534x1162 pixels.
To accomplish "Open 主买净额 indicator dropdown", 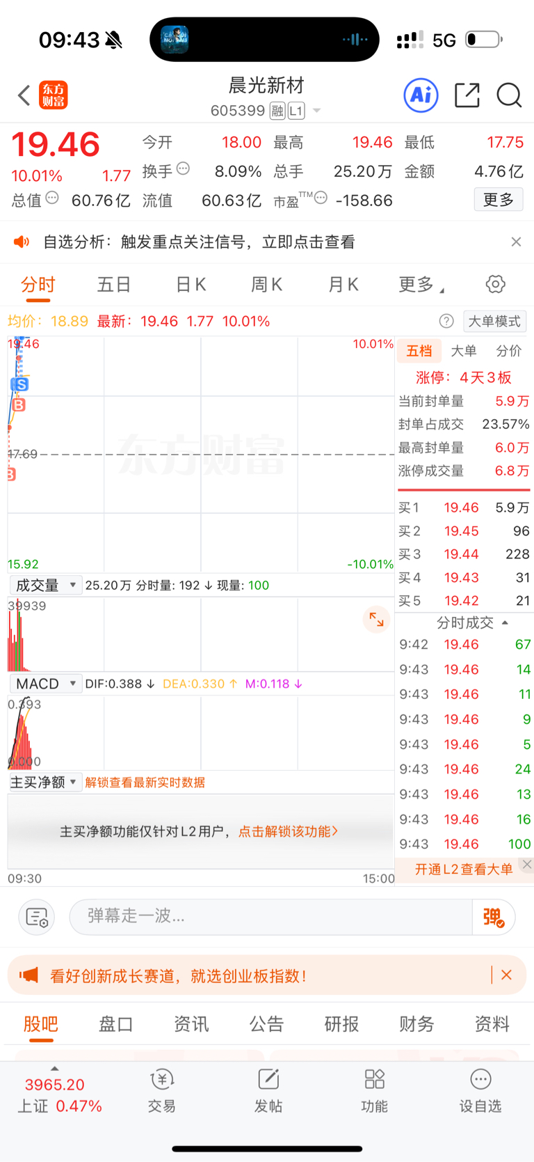I will (46, 783).
